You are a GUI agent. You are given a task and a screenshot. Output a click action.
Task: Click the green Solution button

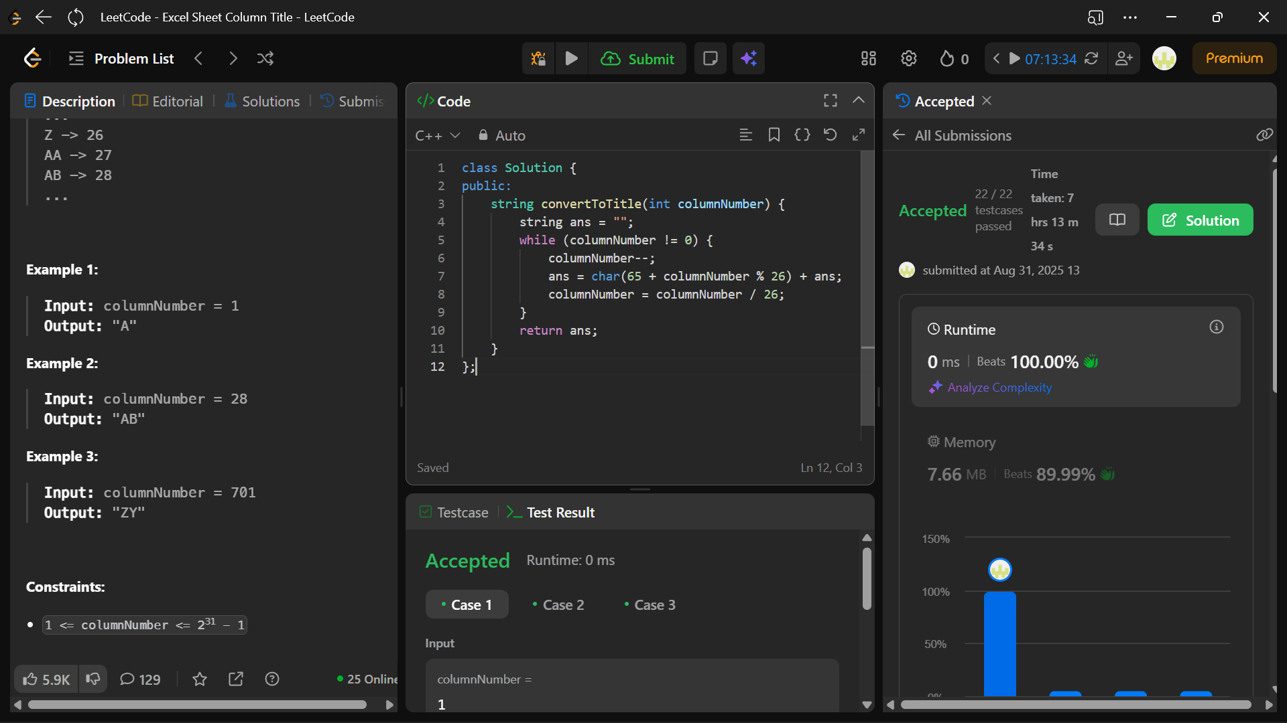[1200, 220]
